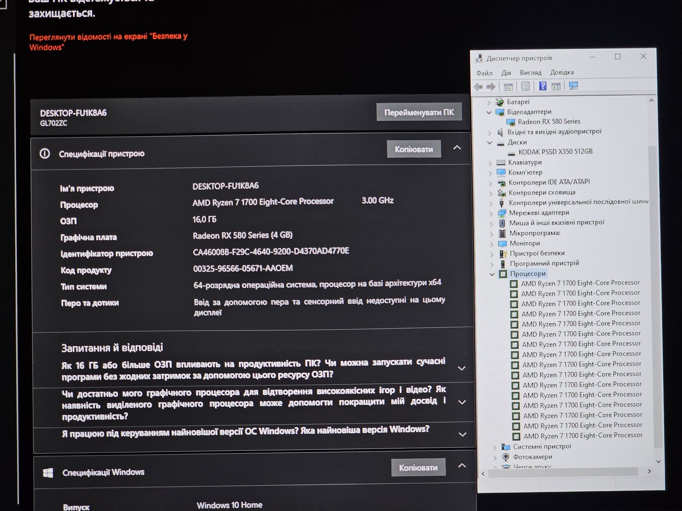Select Контролери IDE ATA/ATAPI item
This screenshot has width=682, height=511.
(x=549, y=182)
